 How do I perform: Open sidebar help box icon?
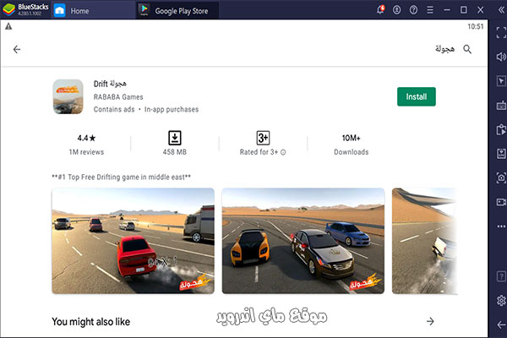click(501, 276)
